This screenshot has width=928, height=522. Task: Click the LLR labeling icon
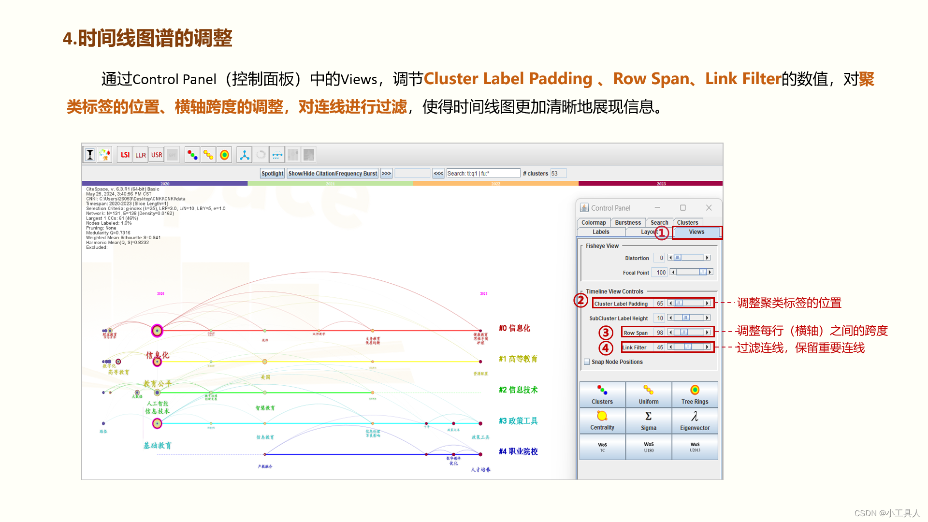point(141,155)
